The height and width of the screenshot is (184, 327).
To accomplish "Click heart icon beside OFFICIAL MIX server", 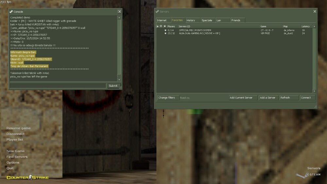I will 165,30.
